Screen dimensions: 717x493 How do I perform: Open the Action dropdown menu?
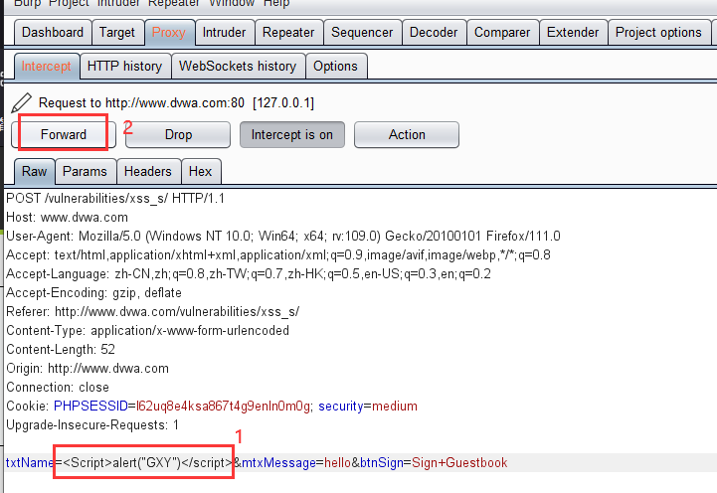pyautogui.click(x=407, y=135)
